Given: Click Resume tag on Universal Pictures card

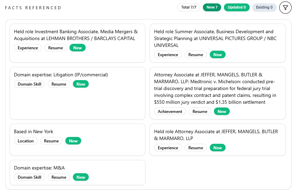Looking at the screenshot, I should click(x=196, y=55).
